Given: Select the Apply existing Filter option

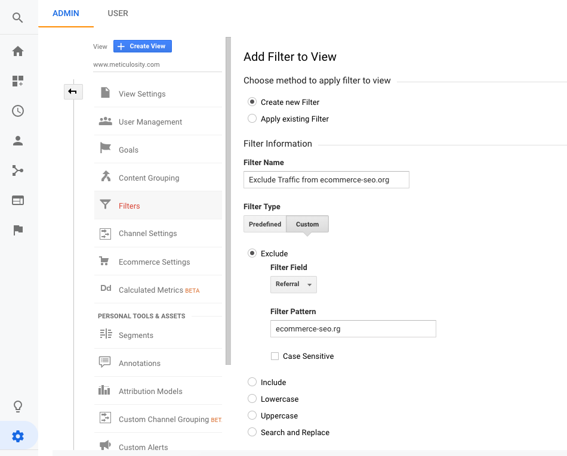Looking at the screenshot, I should [x=251, y=119].
